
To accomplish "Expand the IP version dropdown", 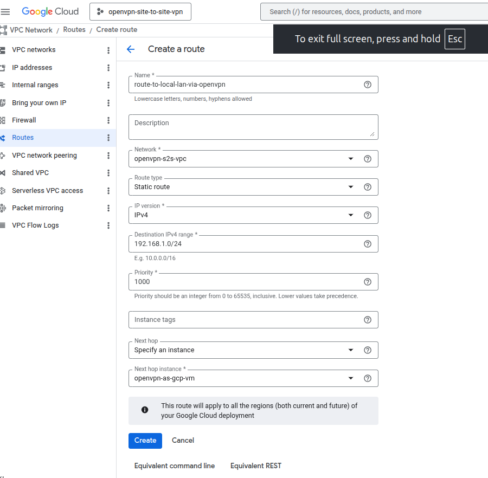I will 351,215.
